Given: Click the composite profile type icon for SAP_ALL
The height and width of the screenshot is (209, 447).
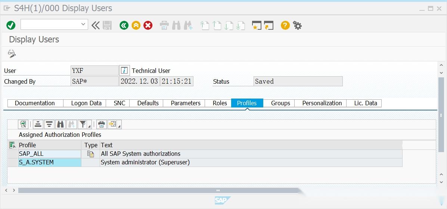Looking at the screenshot, I should 91,154.
